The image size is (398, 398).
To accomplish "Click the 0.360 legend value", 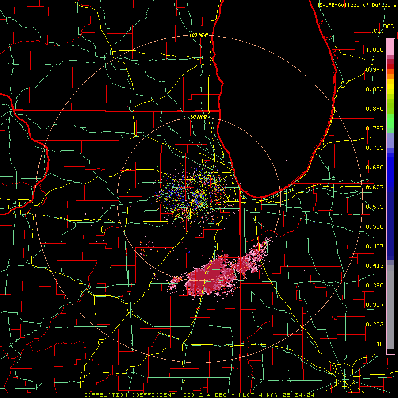I will 375,286.
